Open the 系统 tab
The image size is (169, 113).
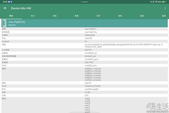coord(55,16)
